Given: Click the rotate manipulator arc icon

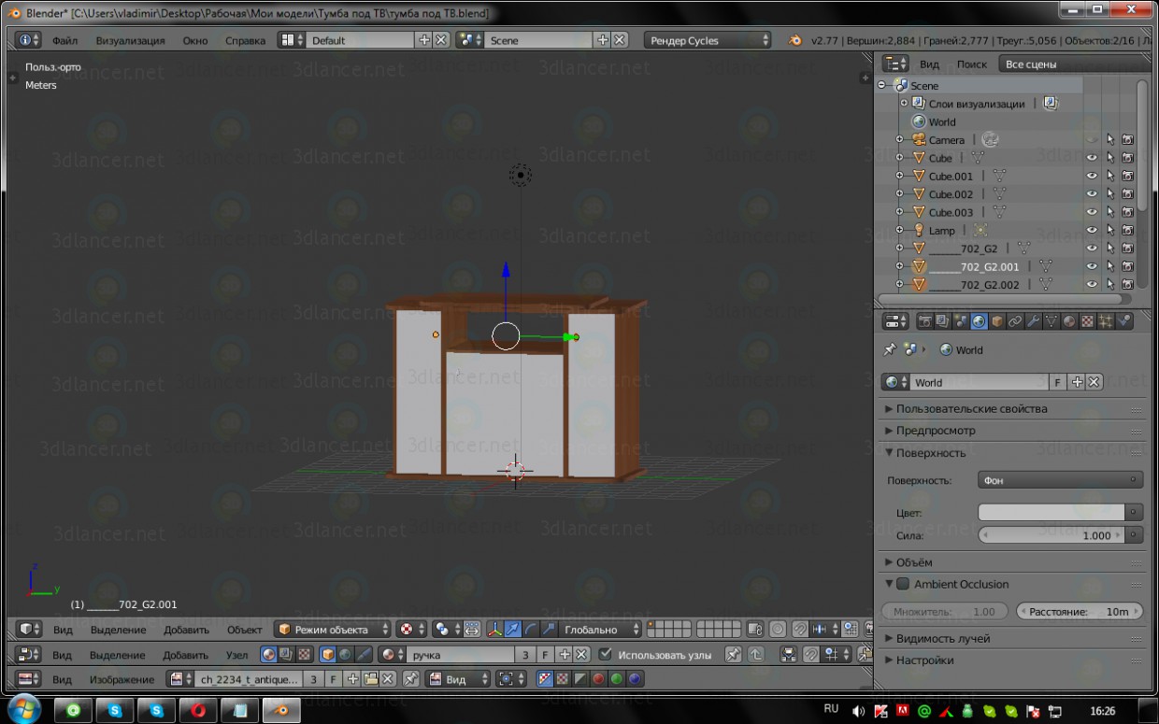Looking at the screenshot, I should 531,630.
